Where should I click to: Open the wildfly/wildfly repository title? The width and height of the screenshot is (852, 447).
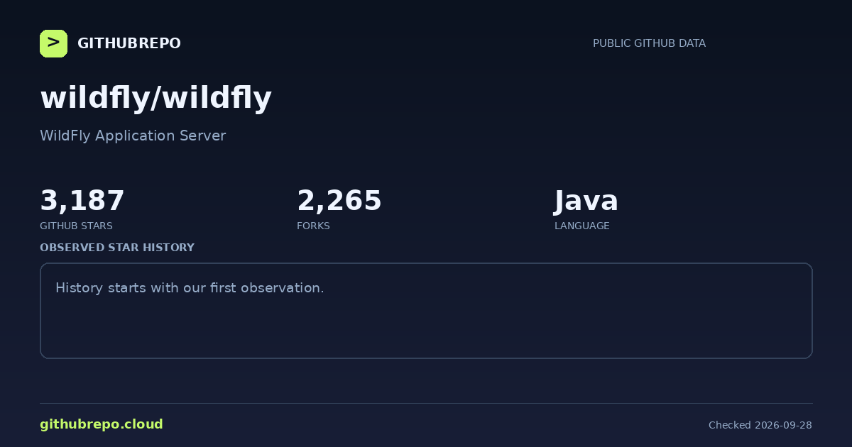coord(155,98)
